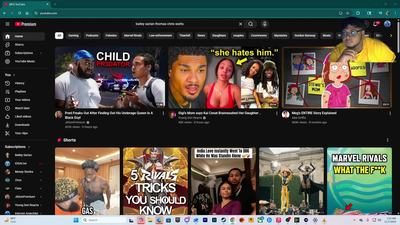
Task: Open Liked videos
Action: coord(24,117)
